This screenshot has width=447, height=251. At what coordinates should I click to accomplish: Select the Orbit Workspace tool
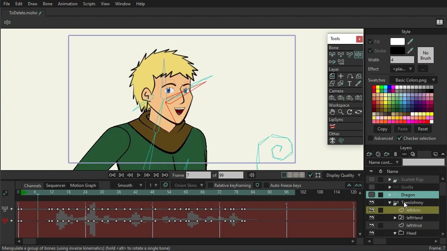(358, 112)
